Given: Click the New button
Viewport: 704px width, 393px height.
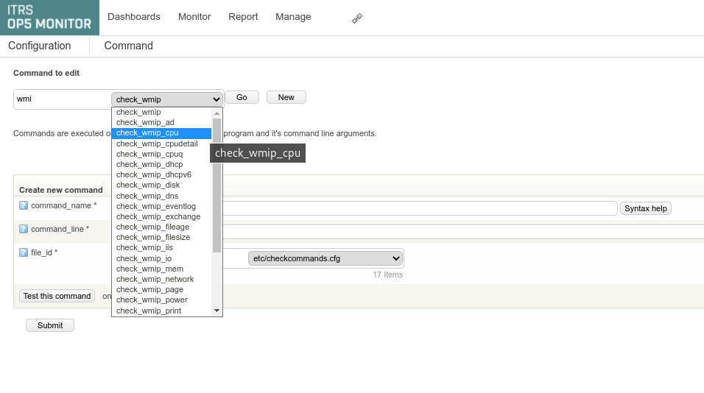Looking at the screenshot, I should pyautogui.click(x=286, y=97).
